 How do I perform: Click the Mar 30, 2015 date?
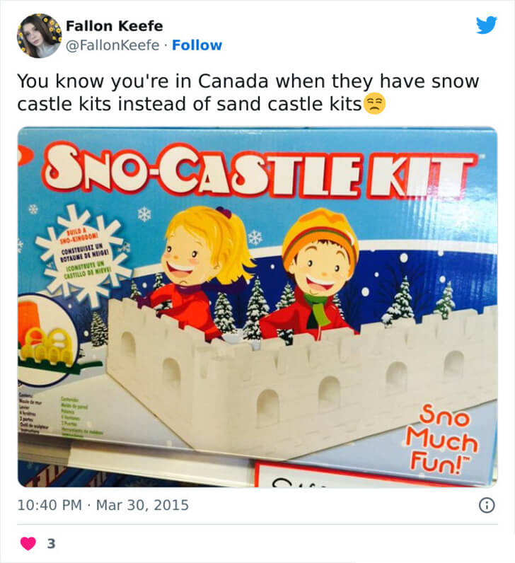[142, 505]
